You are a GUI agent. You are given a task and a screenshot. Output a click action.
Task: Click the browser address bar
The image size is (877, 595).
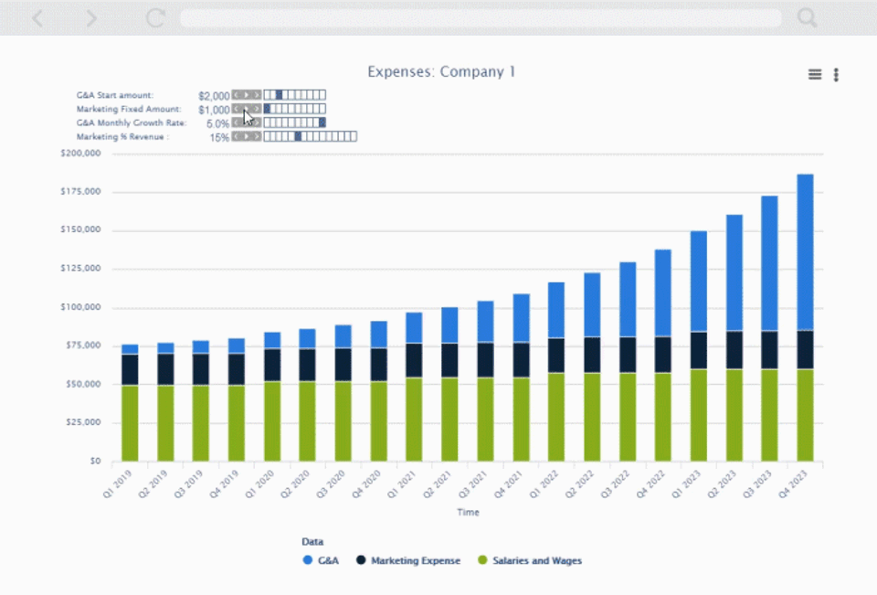tap(480, 17)
